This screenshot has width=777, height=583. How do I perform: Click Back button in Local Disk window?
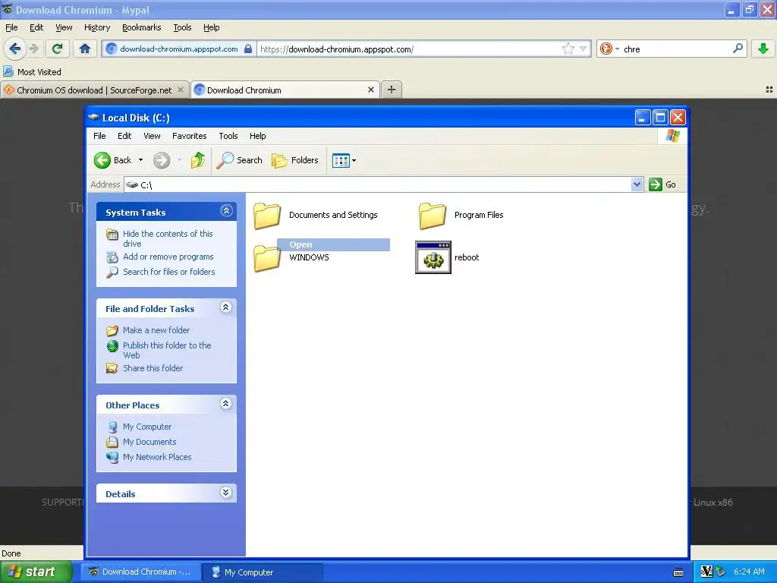point(113,160)
